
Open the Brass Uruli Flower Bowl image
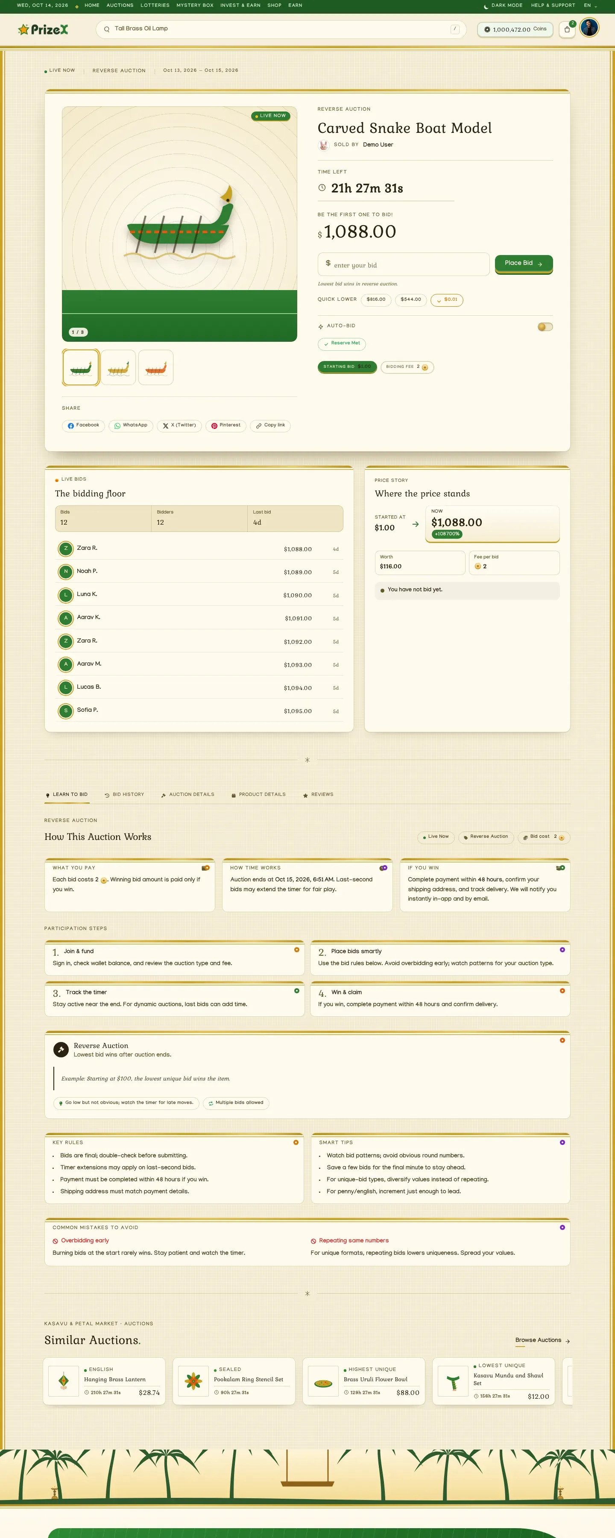pyautogui.click(x=324, y=1381)
